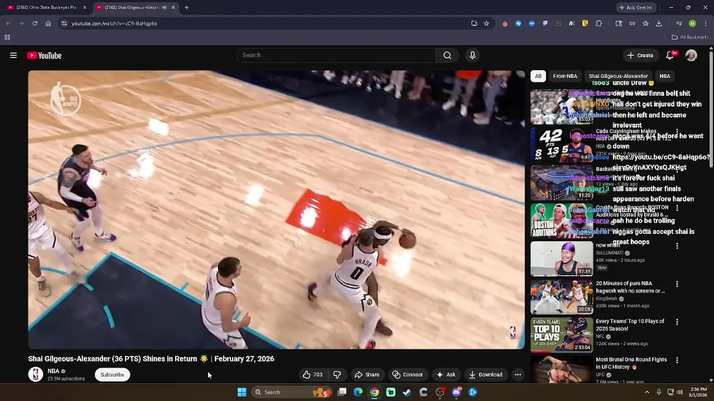Click the NBA channel name link

(54, 371)
